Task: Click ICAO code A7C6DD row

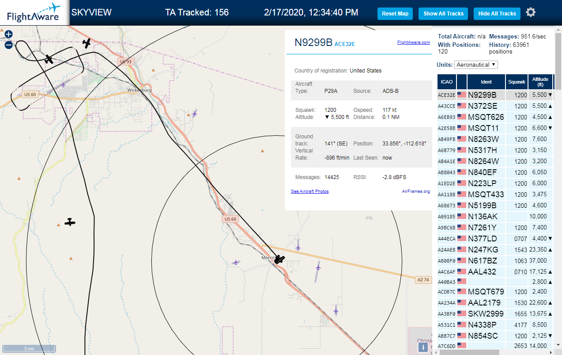Action: (x=495, y=346)
